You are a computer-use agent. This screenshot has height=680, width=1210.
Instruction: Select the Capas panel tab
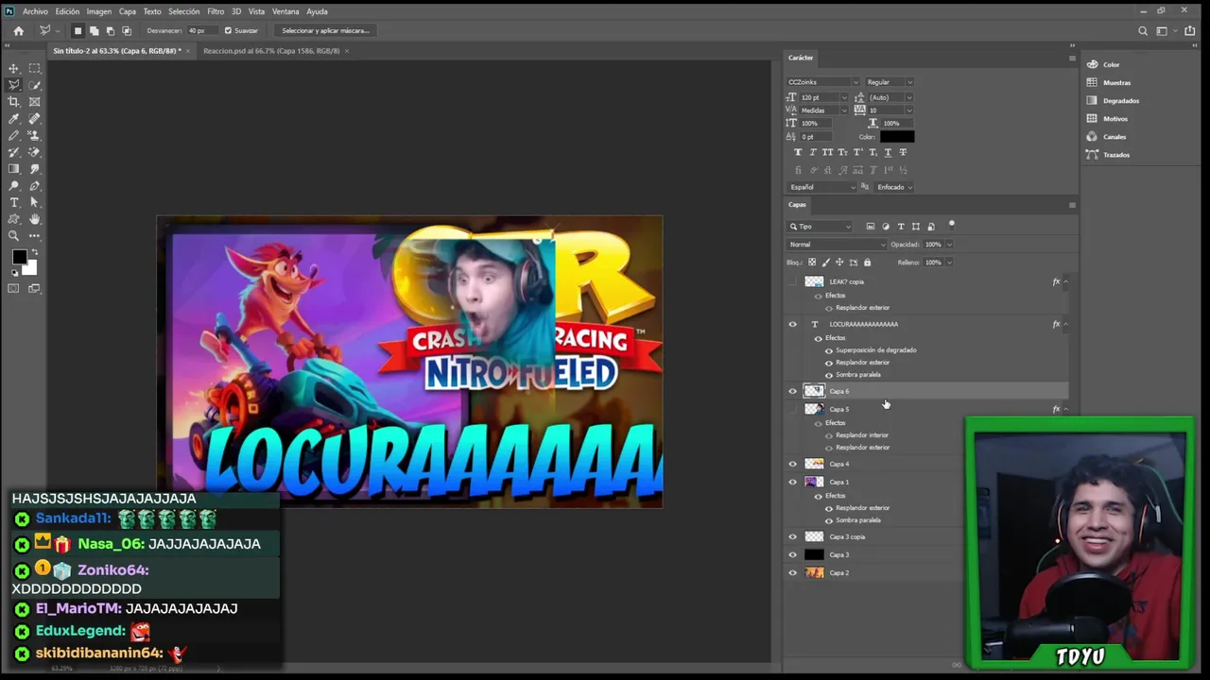pyautogui.click(x=798, y=205)
